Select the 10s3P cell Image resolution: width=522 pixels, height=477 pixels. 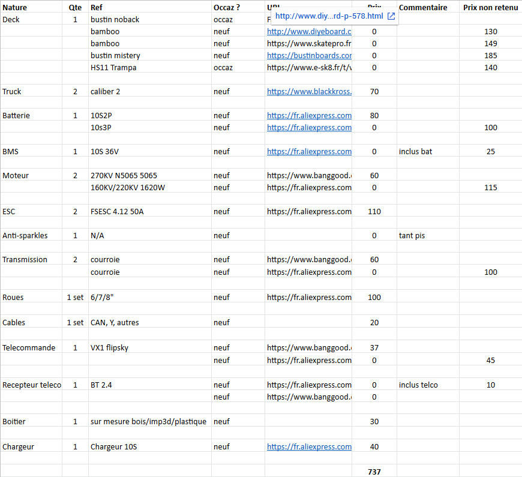pyautogui.click(x=150, y=127)
